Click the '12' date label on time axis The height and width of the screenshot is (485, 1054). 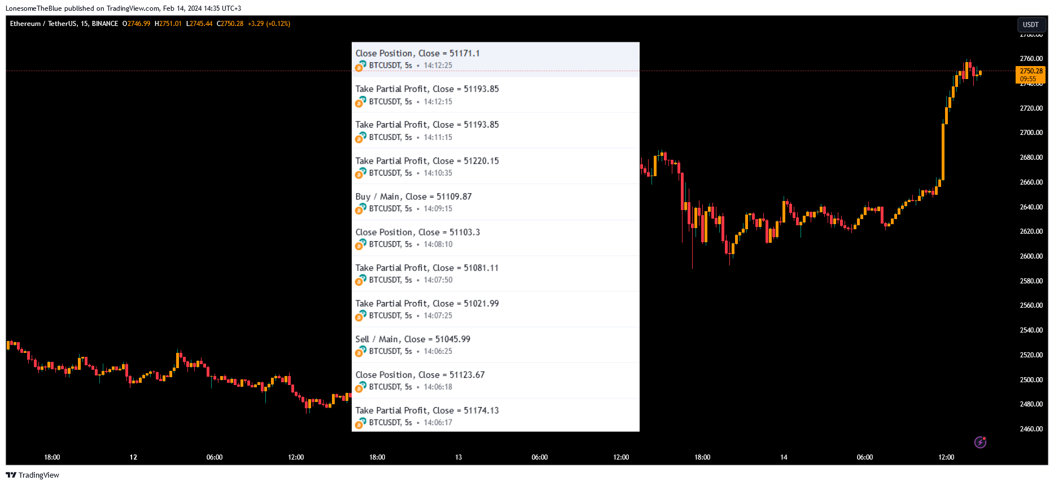tap(133, 457)
